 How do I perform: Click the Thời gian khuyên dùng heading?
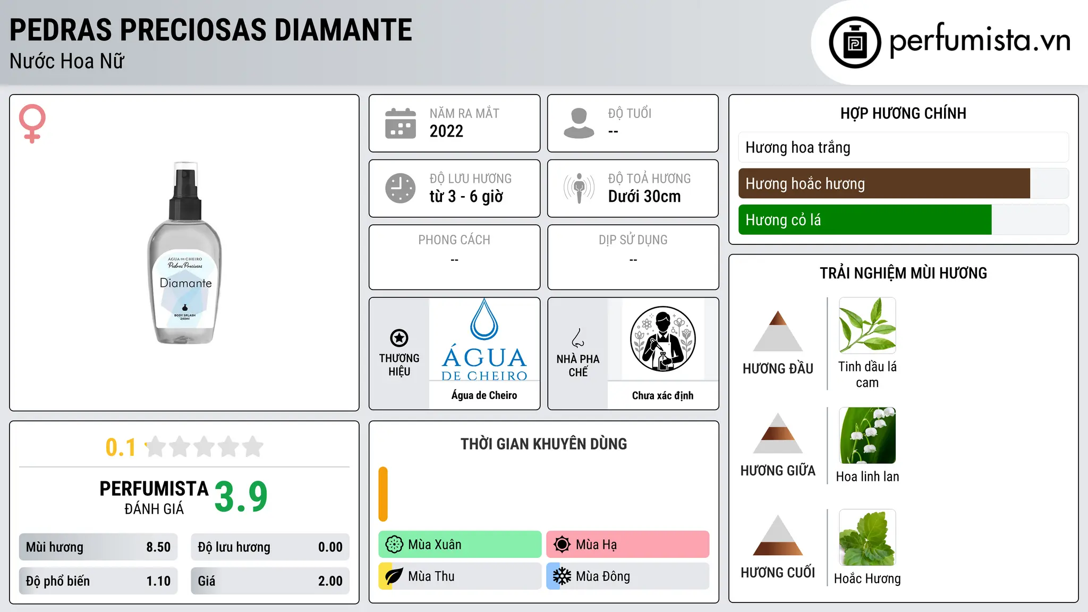(543, 444)
